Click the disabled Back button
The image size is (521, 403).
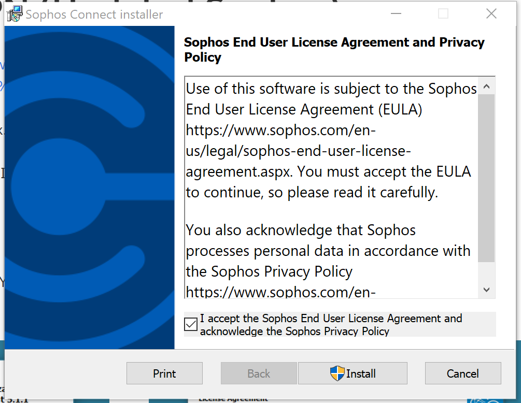[259, 373]
